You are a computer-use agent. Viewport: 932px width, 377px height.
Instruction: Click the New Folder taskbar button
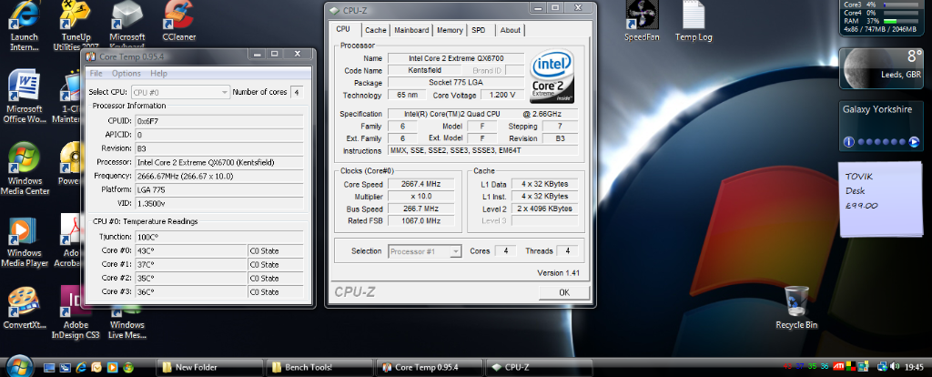tap(208, 368)
